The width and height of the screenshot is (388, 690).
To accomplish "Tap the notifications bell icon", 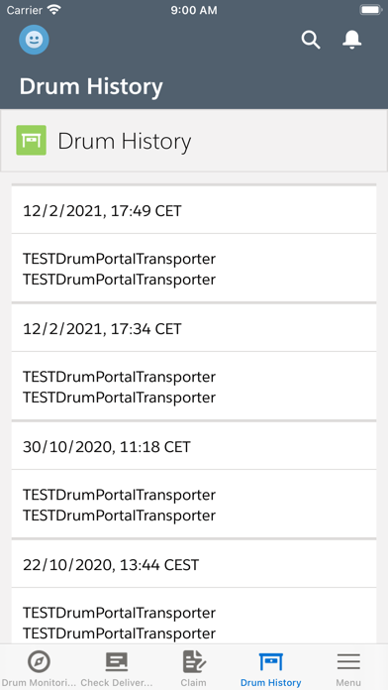I will click(351, 40).
